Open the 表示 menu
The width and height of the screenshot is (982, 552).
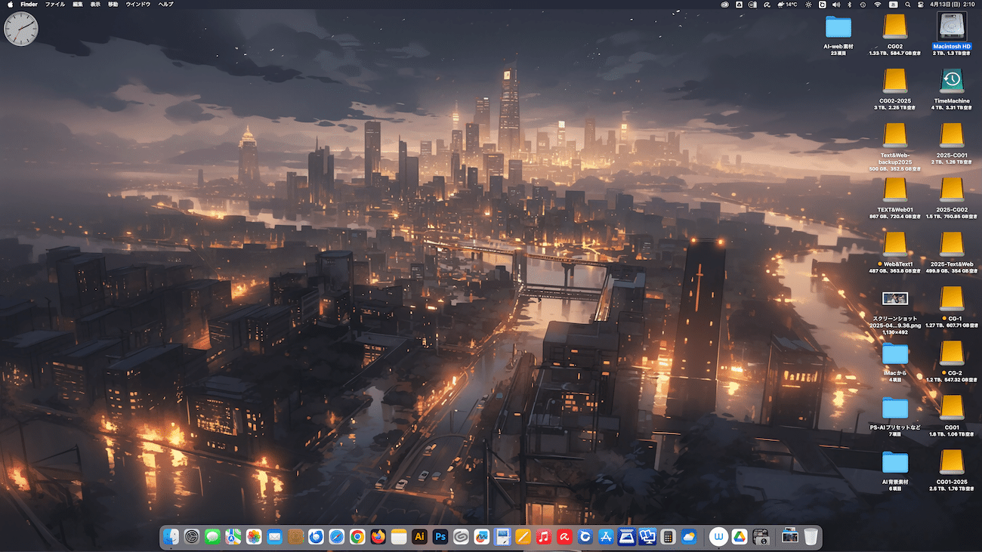click(x=95, y=5)
